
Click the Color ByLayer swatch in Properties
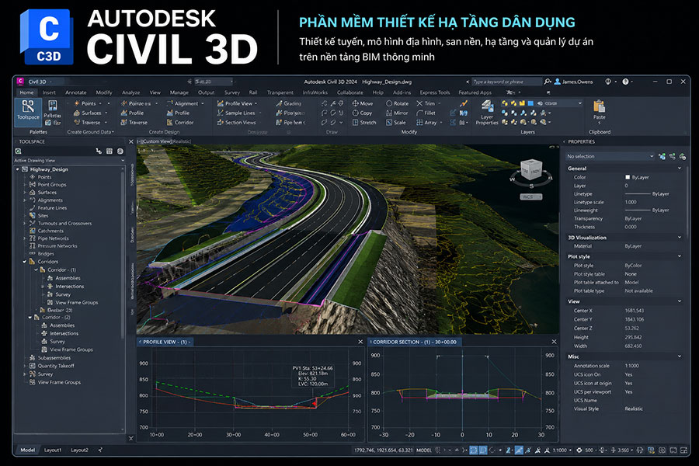click(628, 178)
